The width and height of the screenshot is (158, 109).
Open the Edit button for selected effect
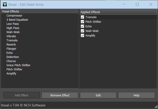[98, 95]
